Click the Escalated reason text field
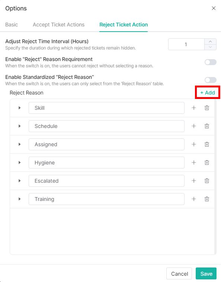Screen dimensions: 221x282 pos(106,181)
